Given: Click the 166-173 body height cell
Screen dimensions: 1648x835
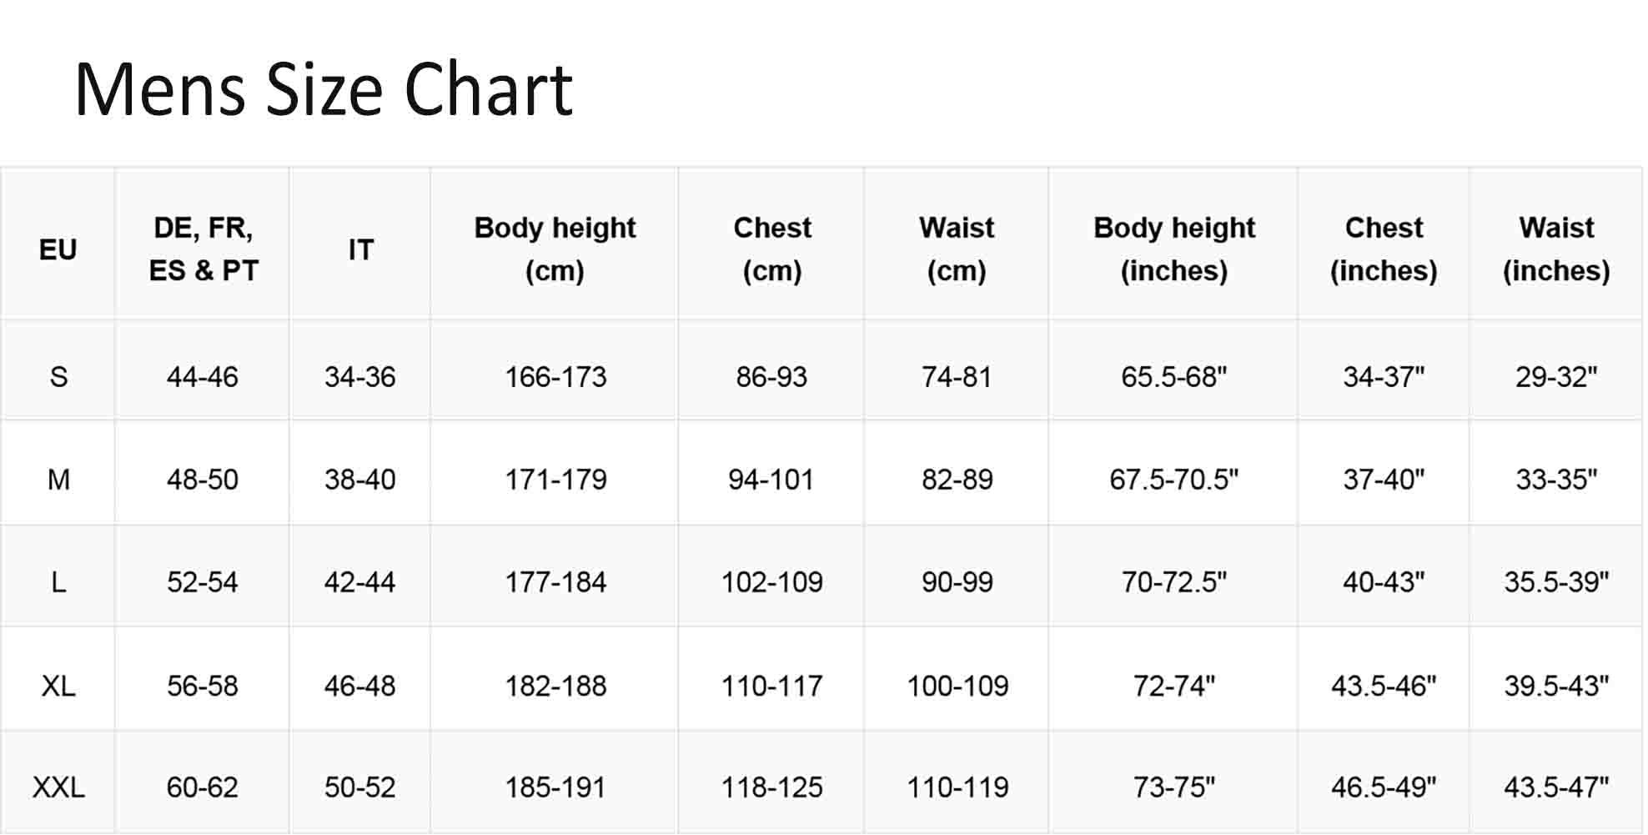Looking at the screenshot, I should coord(555,377).
